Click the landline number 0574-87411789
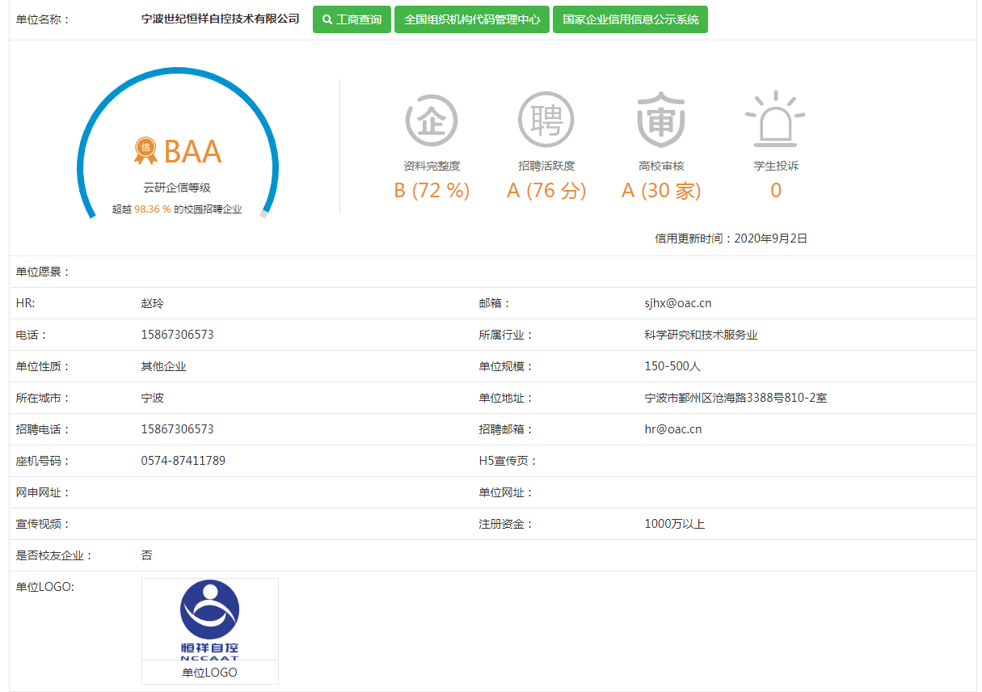The width and height of the screenshot is (982, 692). coord(183,461)
